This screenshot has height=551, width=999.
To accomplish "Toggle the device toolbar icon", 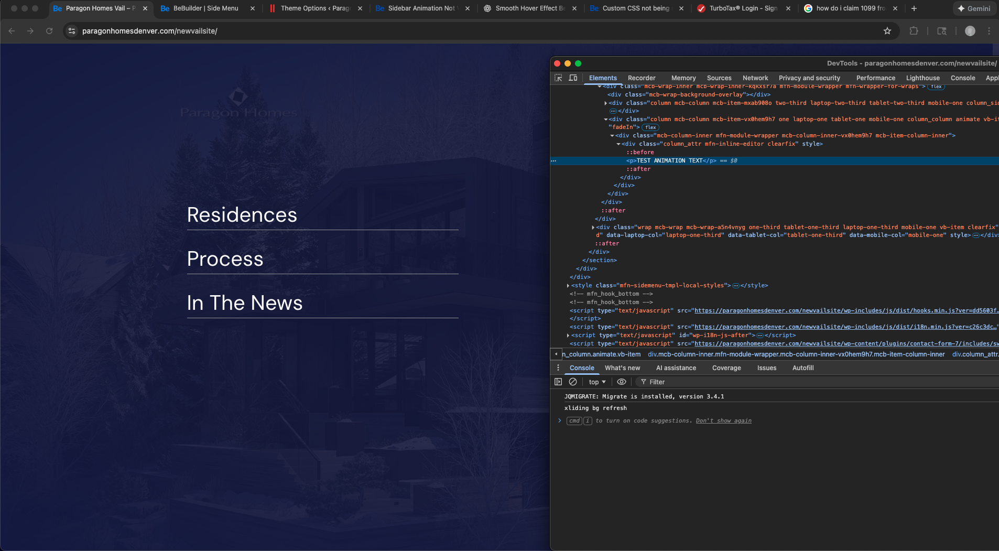I will (x=573, y=78).
